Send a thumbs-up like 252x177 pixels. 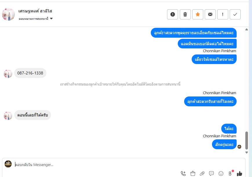pos(240,174)
